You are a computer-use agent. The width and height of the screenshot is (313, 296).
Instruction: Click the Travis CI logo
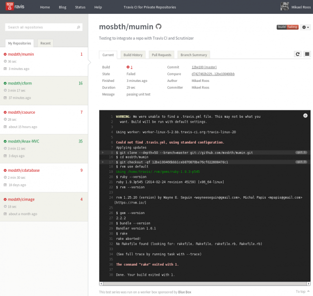tap(15, 6)
